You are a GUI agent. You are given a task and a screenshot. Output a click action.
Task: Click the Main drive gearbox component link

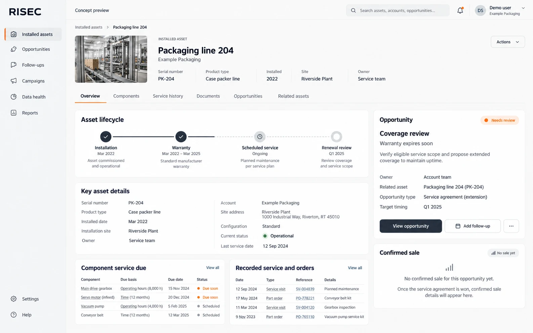(x=96, y=288)
